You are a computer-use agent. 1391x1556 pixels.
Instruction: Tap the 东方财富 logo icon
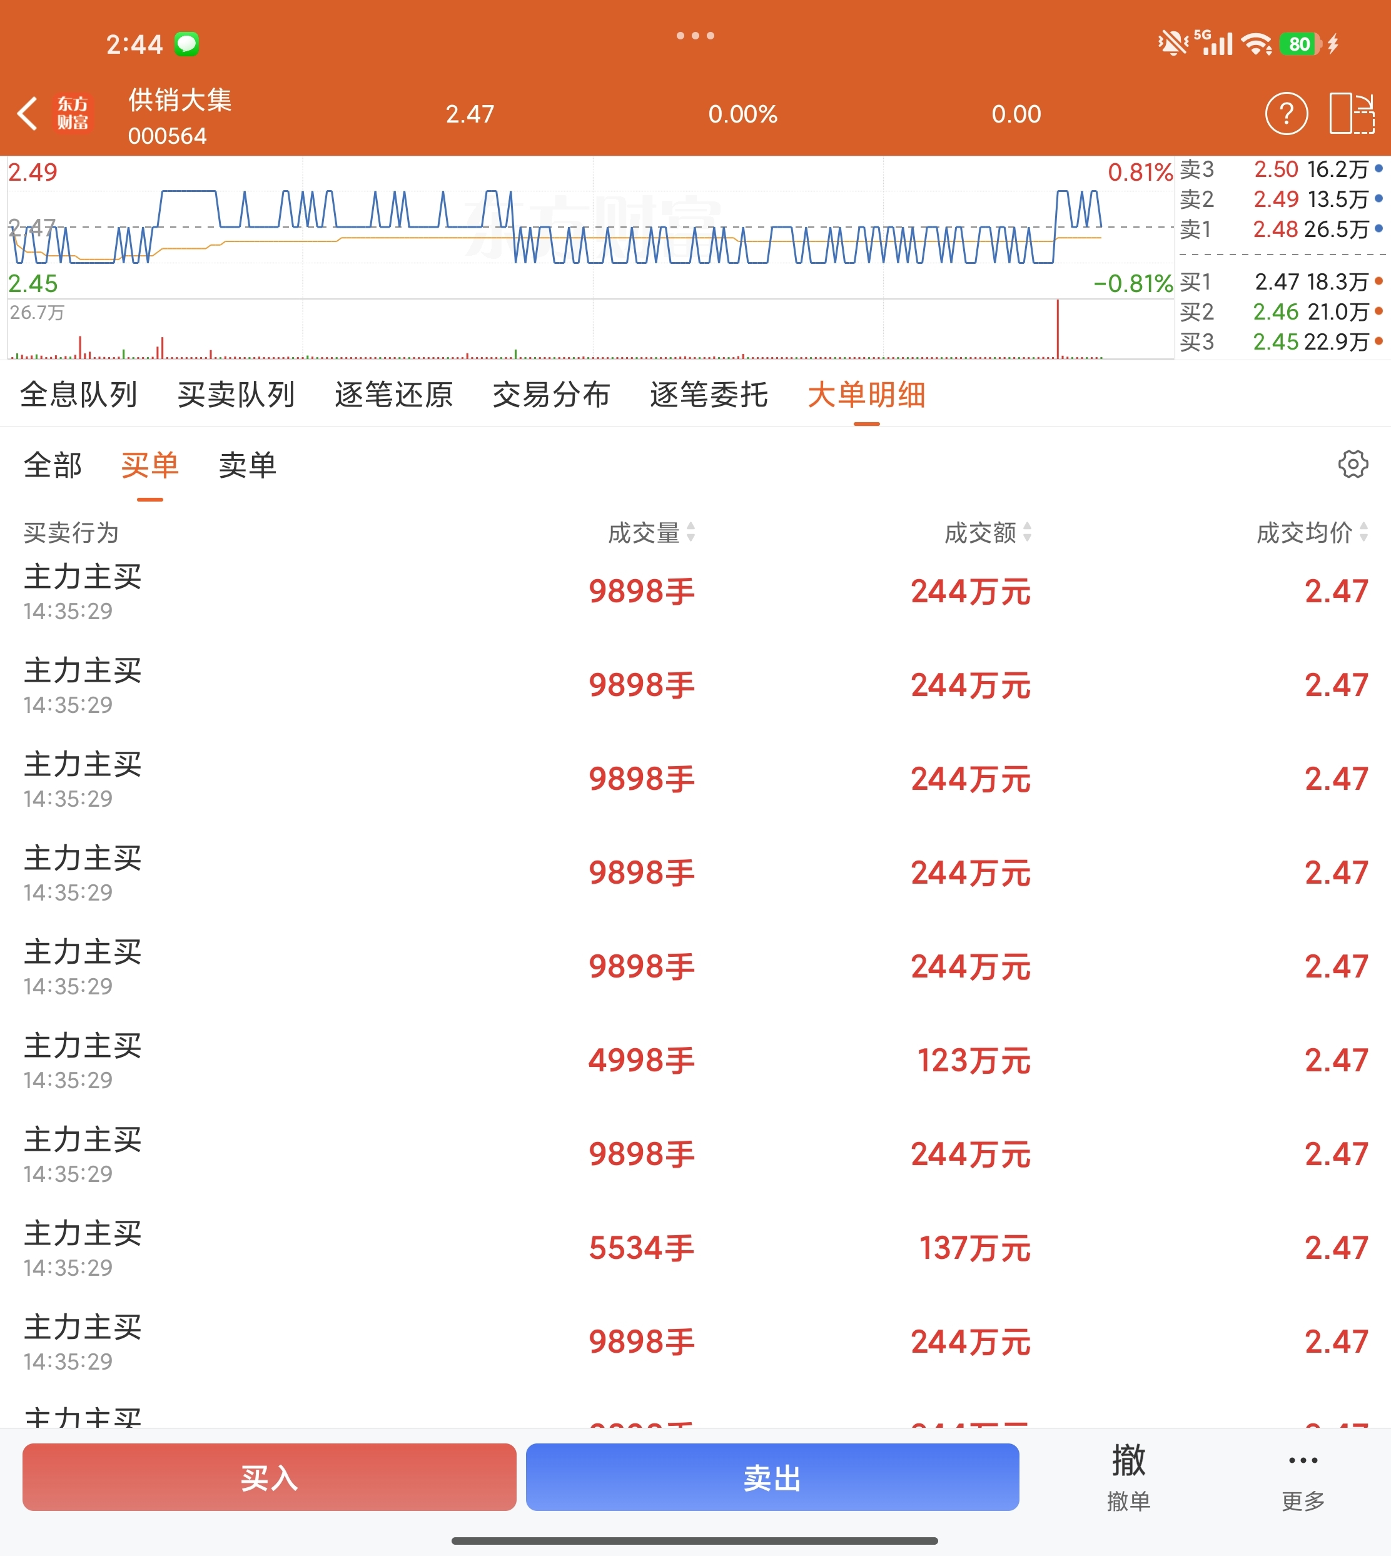[x=73, y=114]
